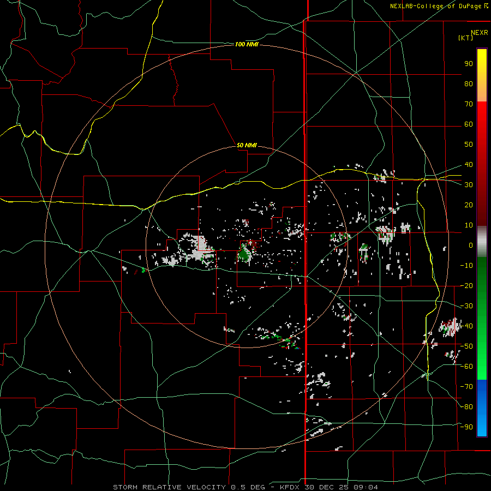Click the 70 value on velocity scale
Screen dimensions: 491x491
click(469, 104)
